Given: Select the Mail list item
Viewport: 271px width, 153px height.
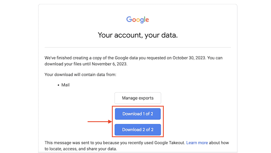Looking at the screenshot, I should pos(66,85).
